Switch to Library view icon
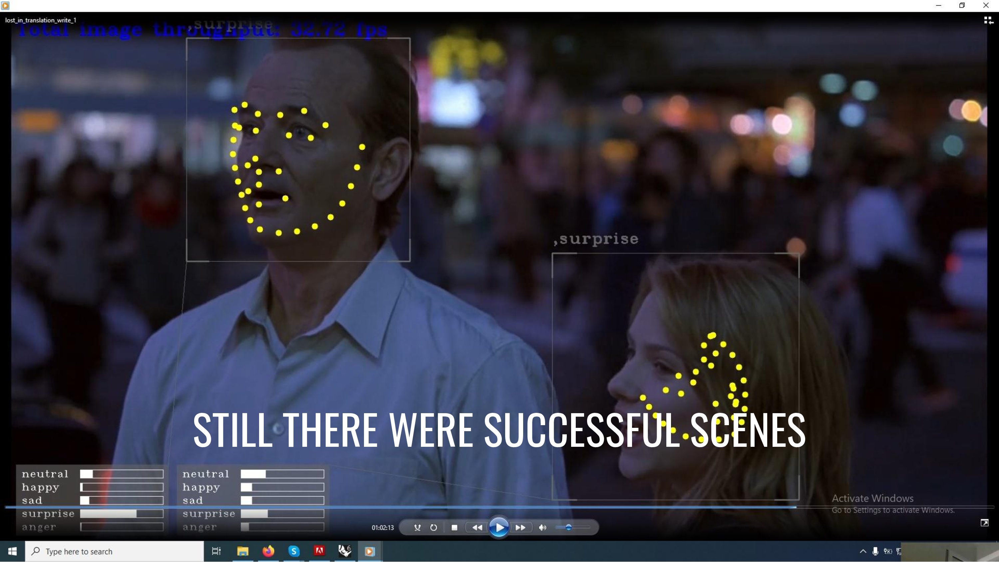This screenshot has width=999, height=562. (988, 21)
